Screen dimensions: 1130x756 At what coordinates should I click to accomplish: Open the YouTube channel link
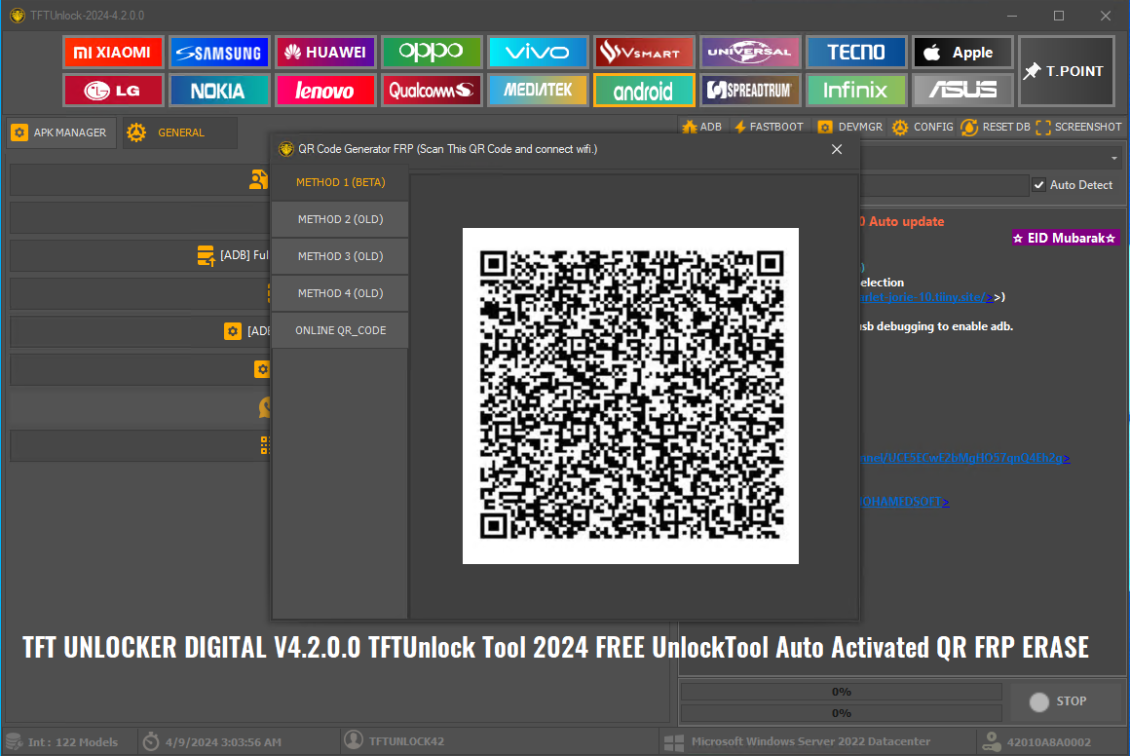(x=964, y=458)
